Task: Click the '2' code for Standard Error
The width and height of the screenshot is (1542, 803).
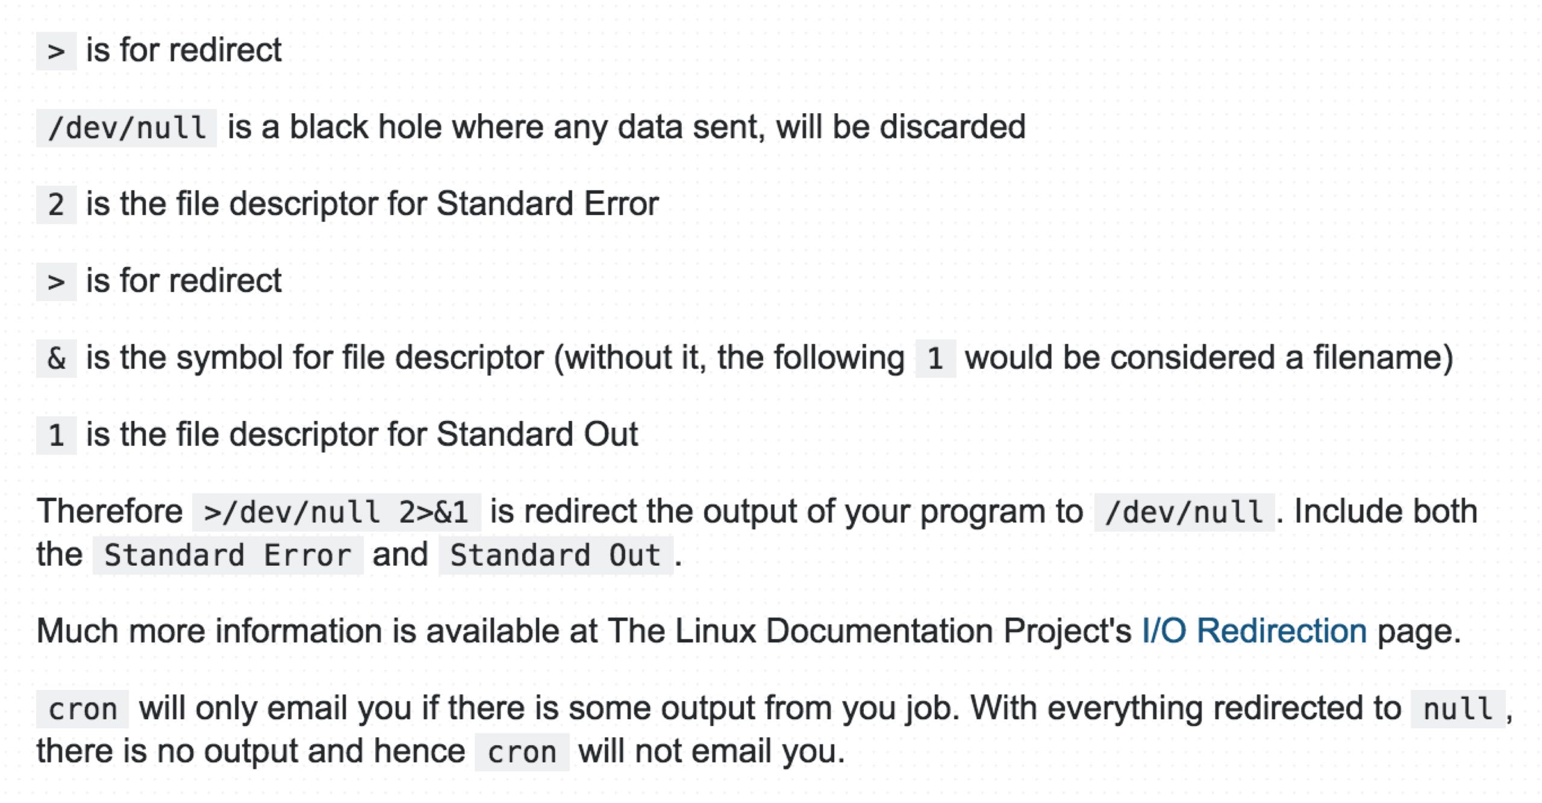Action: coord(56,204)
